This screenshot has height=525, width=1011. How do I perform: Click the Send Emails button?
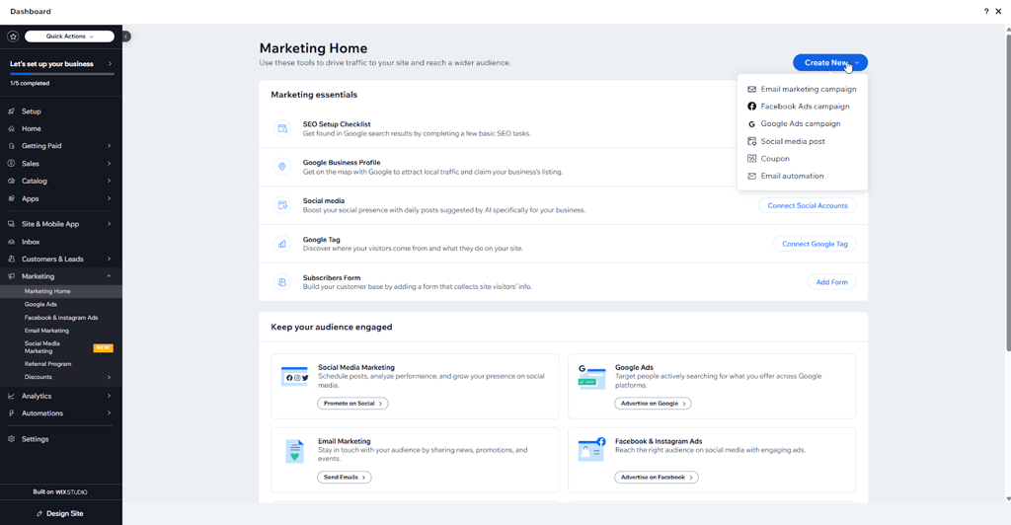click(345, 478)
